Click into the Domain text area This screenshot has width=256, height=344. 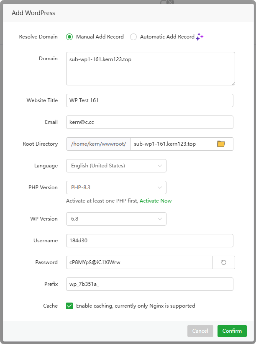point(150,69)
